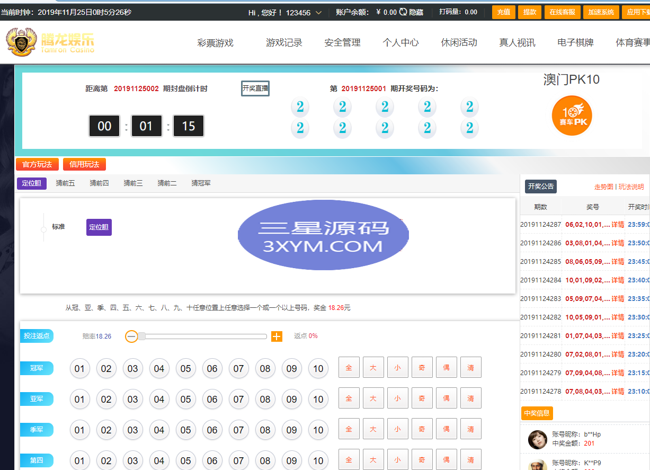This screenshot has width=650, height=470.
Task: Open the 走势图 trend chart link
Action: click(603, 187)
